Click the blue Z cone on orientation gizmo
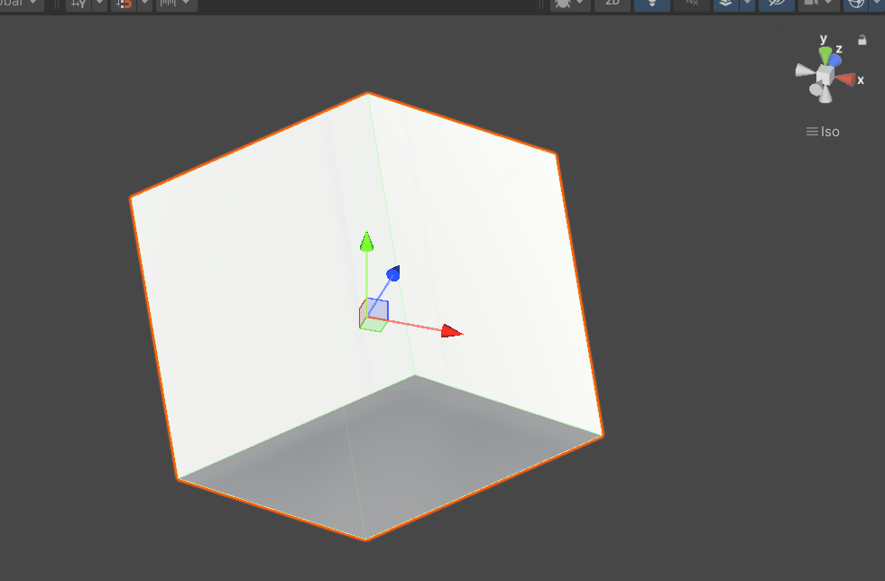This screenshot has height=581, width=885. tap(835, 60)
